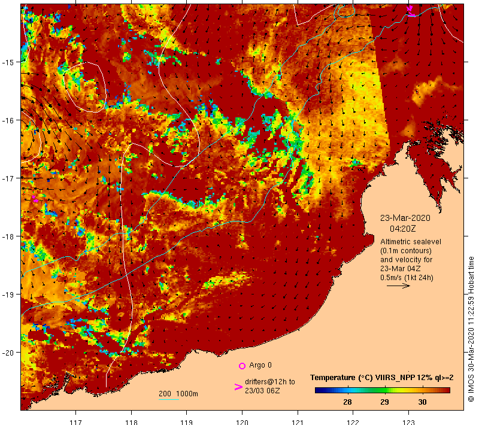Screen dimensions: 479x425
Task: Click the '200 1000m' depth legend text
Action: click(178, 393)
